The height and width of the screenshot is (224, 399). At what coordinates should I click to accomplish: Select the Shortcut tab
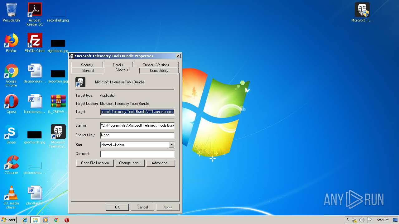(122, 70)
